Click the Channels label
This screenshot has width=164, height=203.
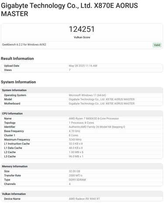pos(10,184)
